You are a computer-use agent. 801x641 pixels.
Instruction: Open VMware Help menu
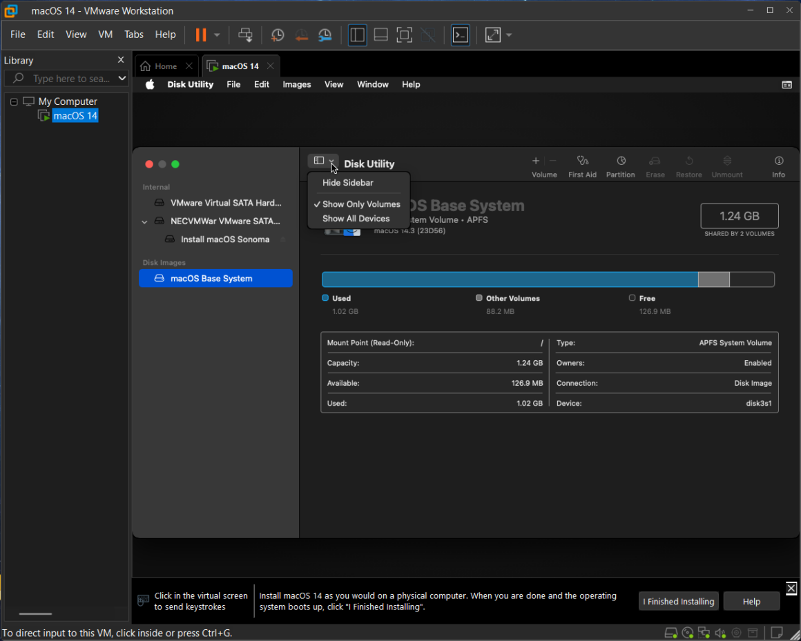coord(165,34)
